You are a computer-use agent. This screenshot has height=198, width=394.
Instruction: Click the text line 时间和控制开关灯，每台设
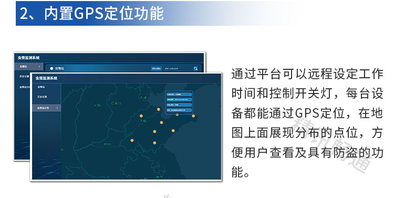(x=307, y=93)
